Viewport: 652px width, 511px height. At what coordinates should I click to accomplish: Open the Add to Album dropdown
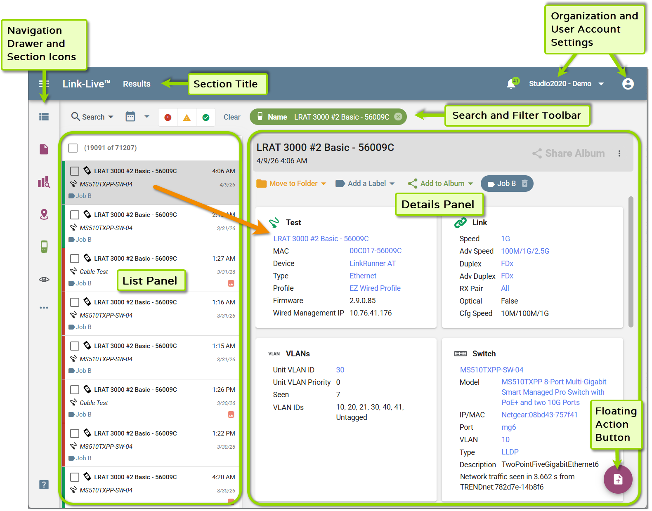(440, 184)
